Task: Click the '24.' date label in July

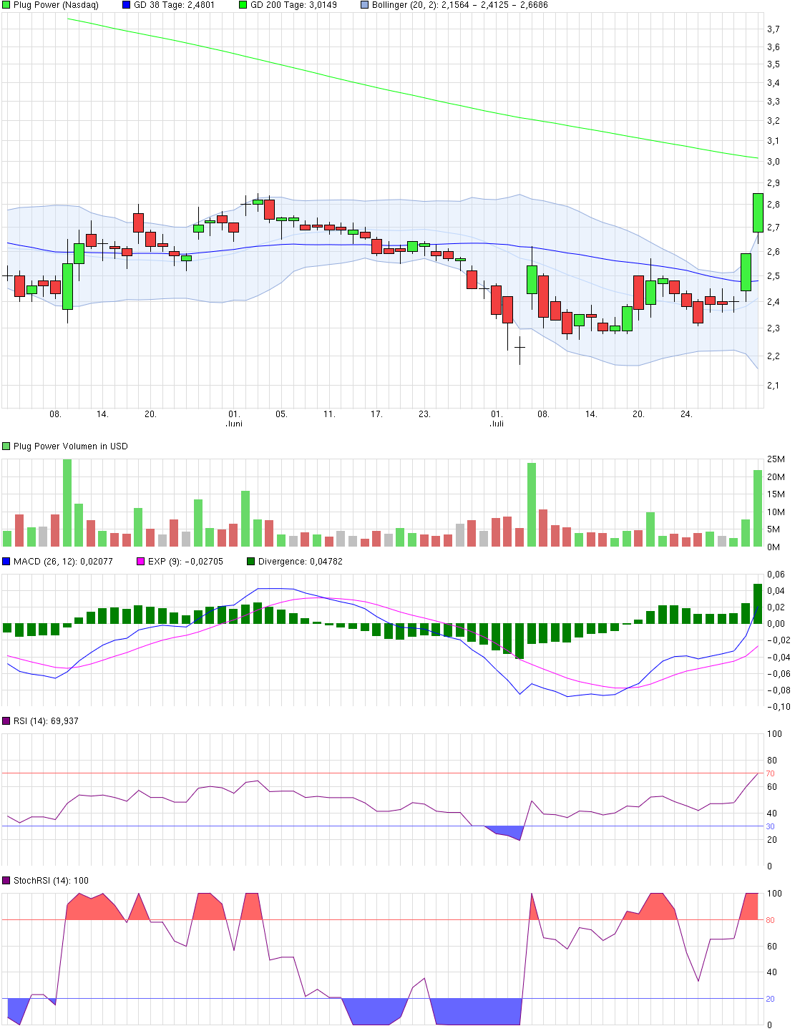Action: pyautogui.click(x=686, y=414)
